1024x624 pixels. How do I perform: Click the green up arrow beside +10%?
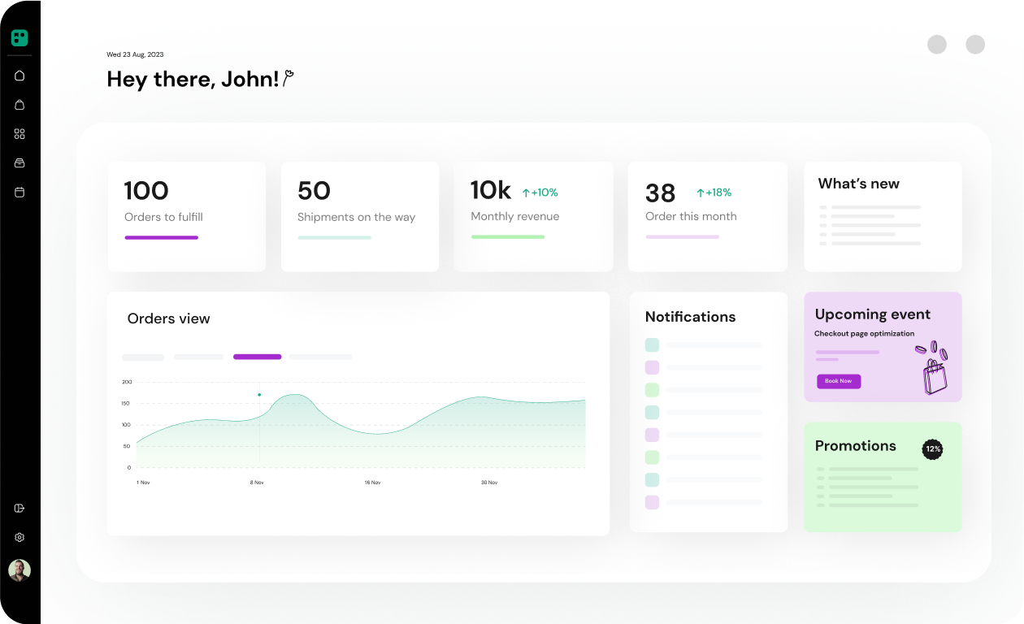(526, 193)
